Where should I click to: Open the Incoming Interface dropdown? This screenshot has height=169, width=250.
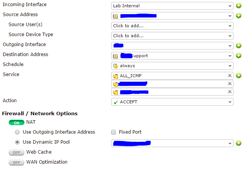coord(172,6)
